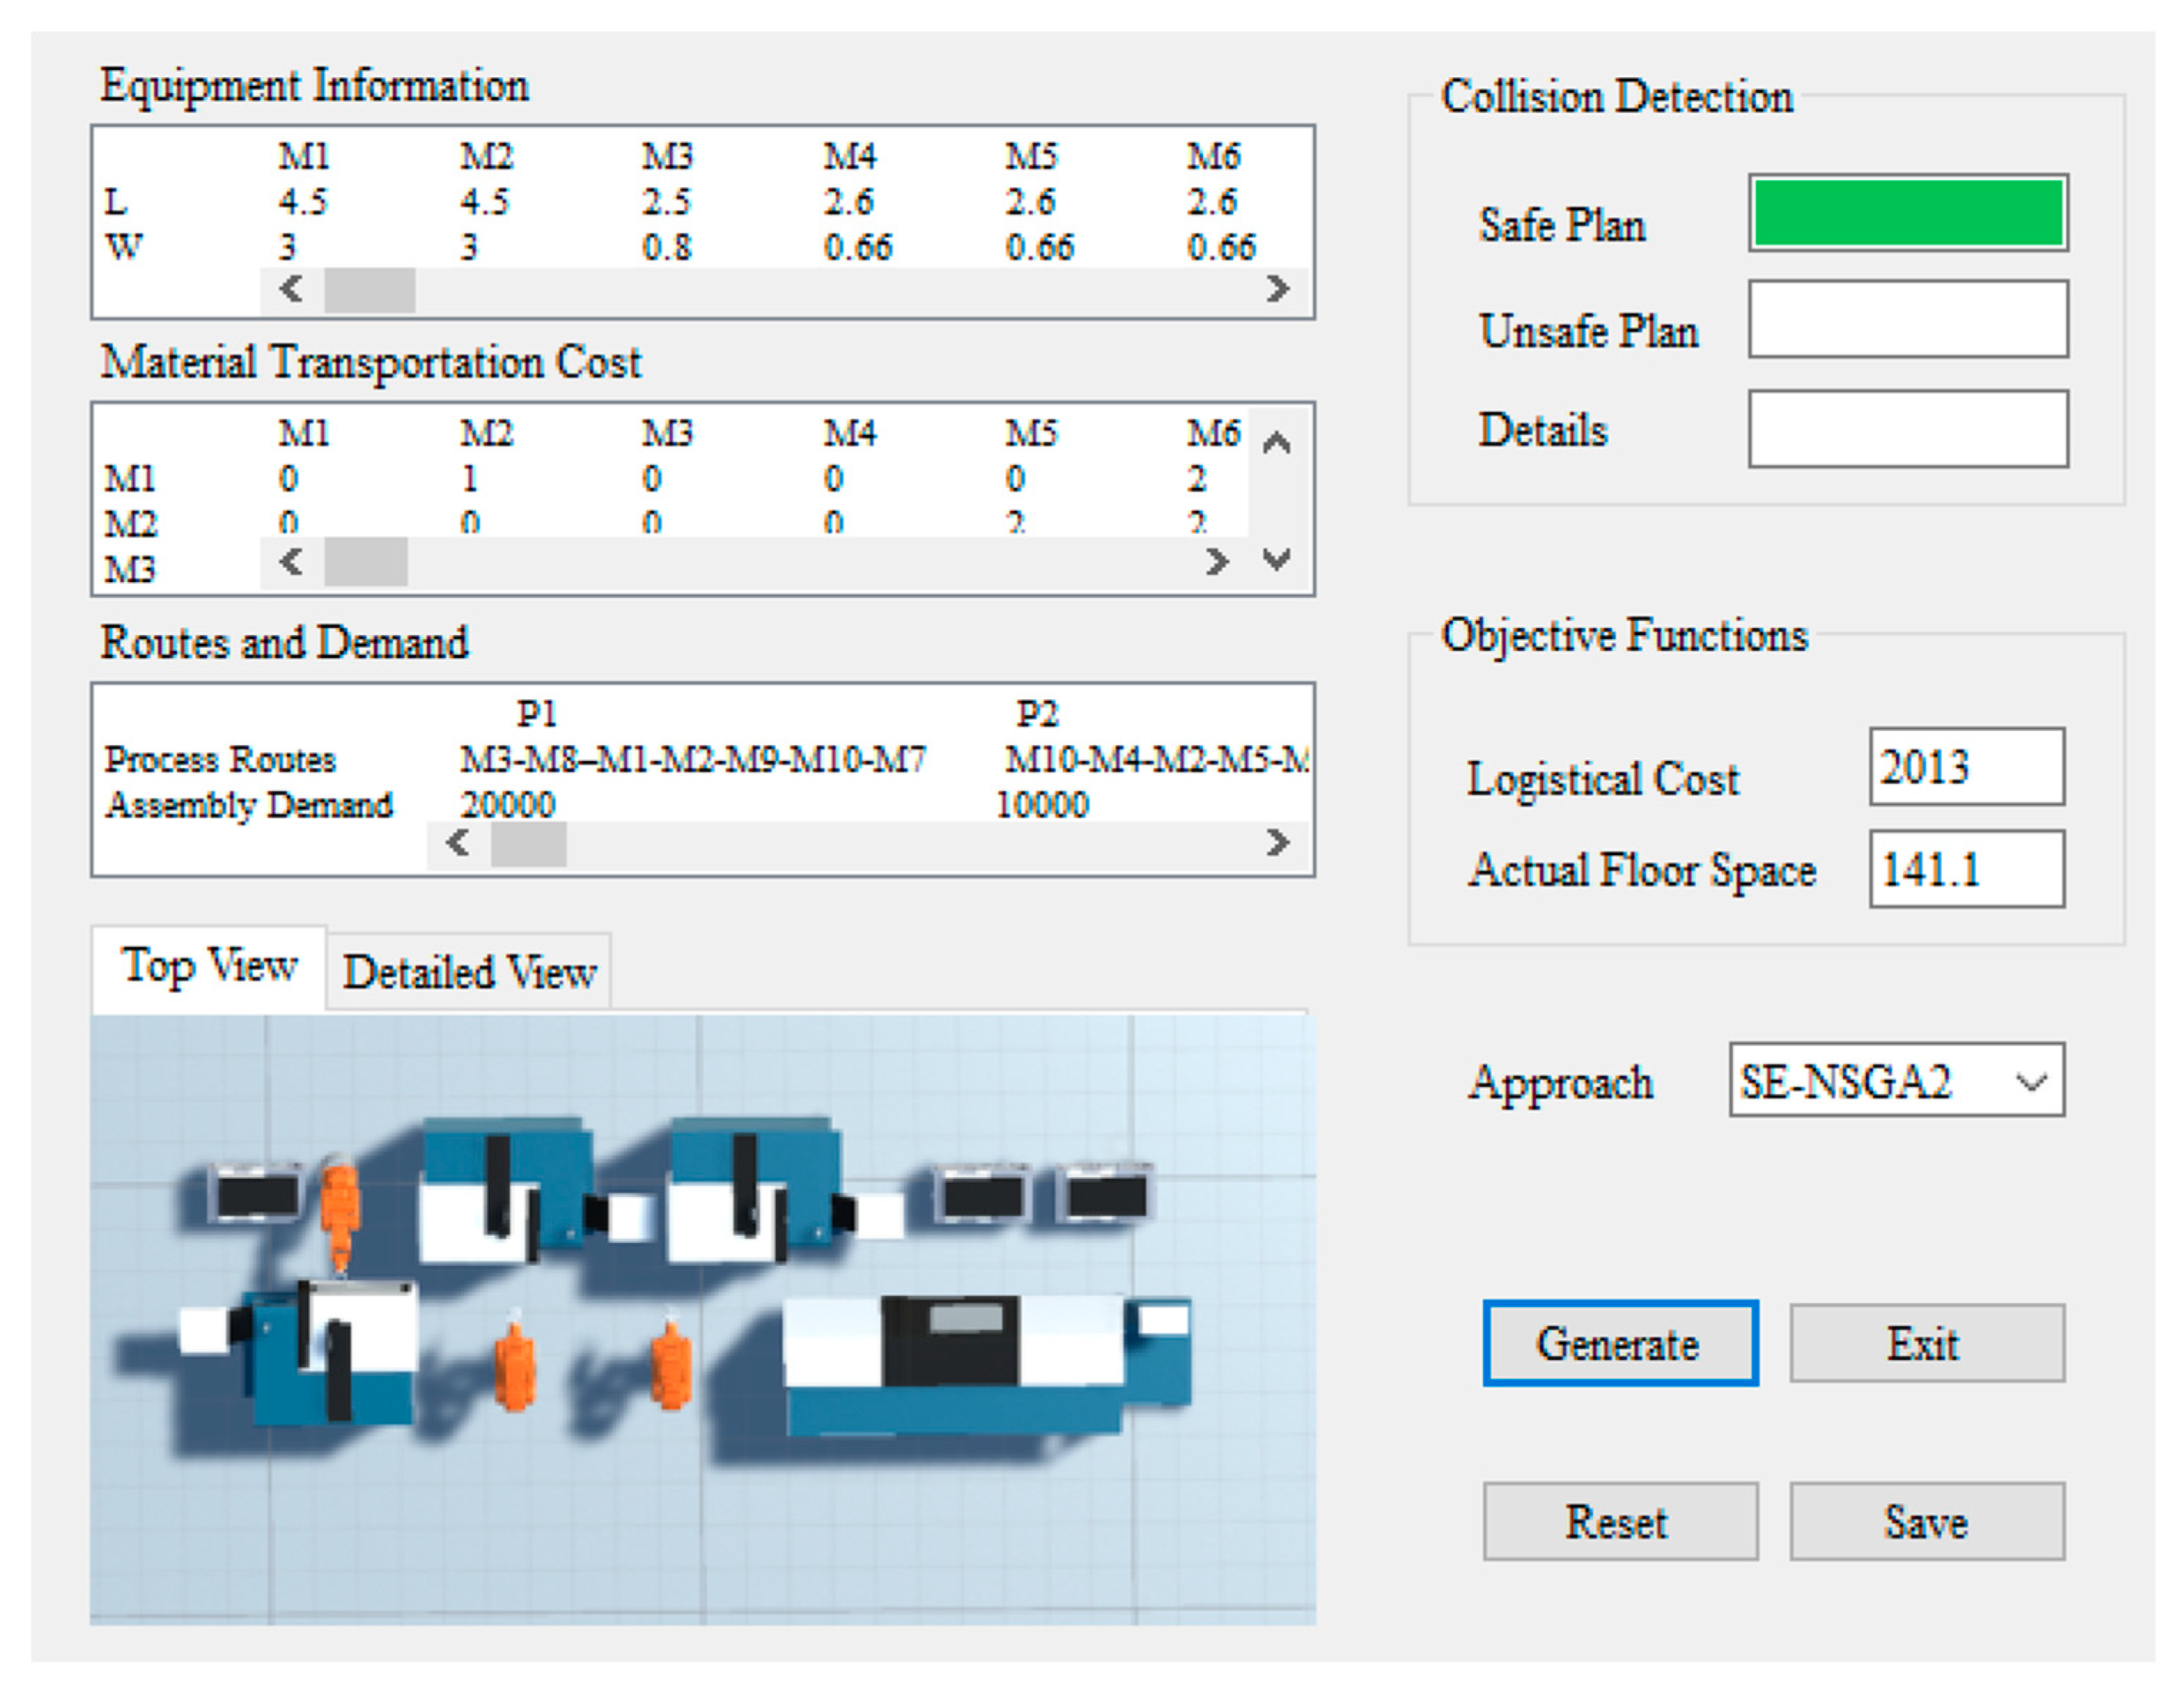The image size is (2184, 1693).
Task: Click the Exit button
Action: [1926, 1344]
